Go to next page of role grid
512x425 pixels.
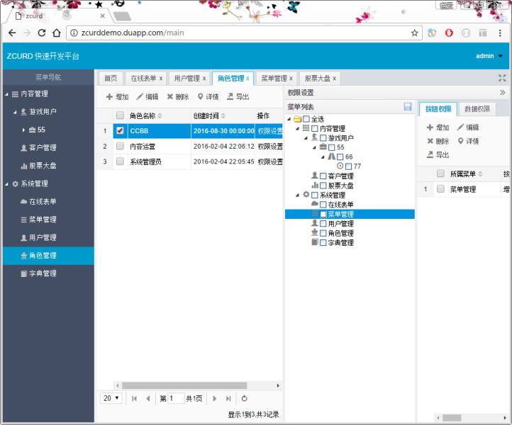214,399
